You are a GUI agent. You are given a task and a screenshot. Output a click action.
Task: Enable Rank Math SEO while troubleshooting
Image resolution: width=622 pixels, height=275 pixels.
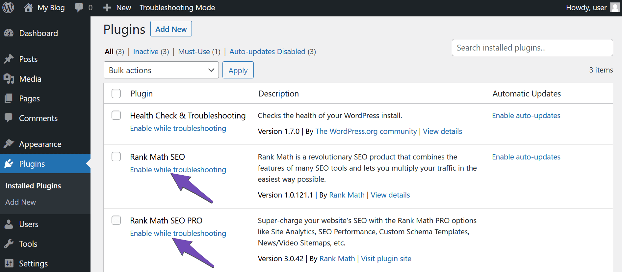click(178, 170)
